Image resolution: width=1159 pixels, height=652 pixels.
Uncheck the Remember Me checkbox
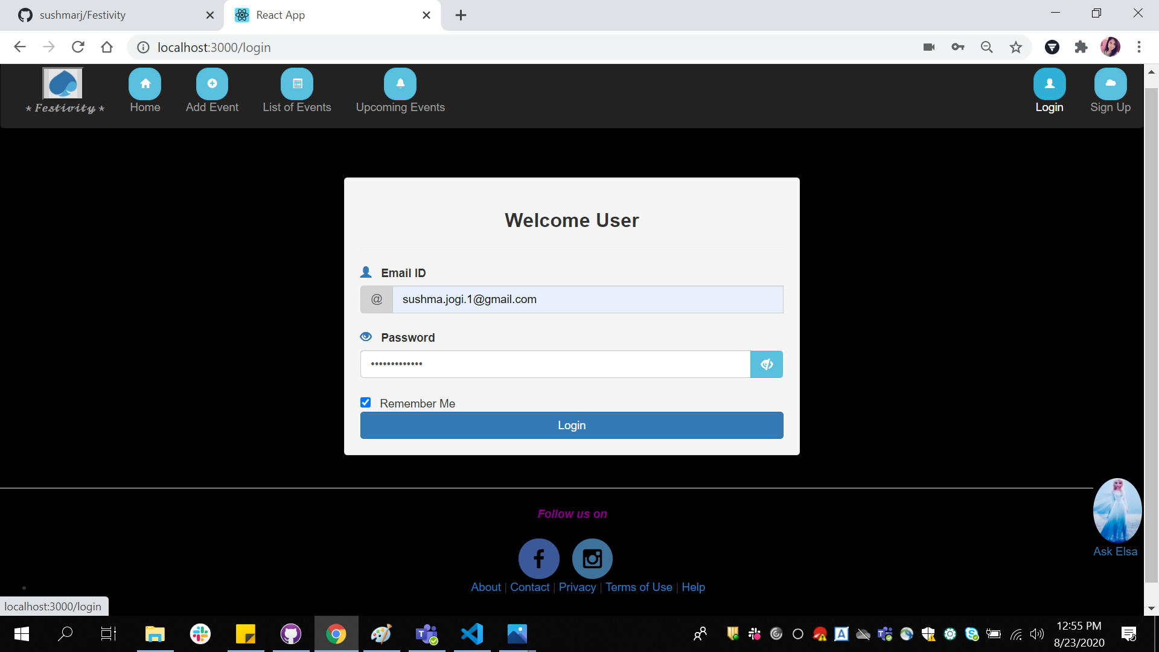coord(366,402)
